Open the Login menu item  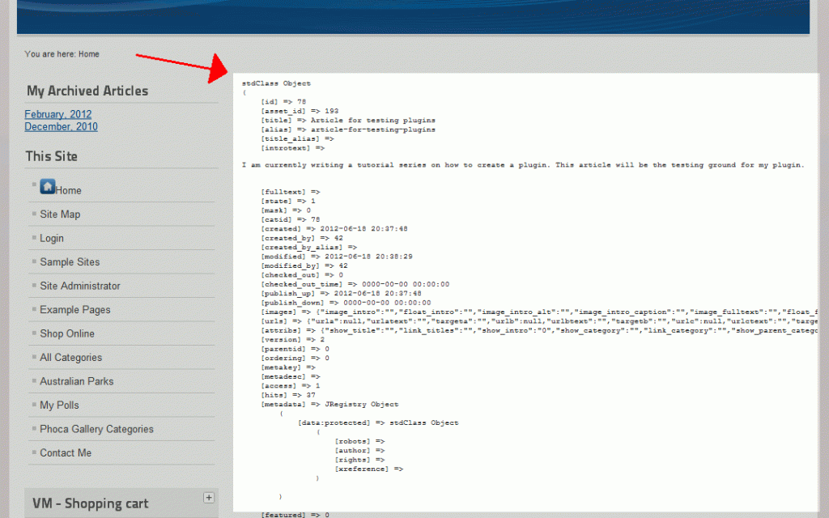click(52, 239)
